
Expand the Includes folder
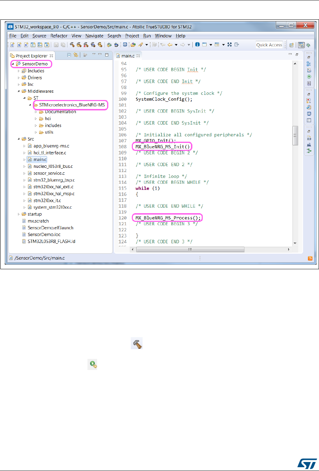click(x=19, y=71)
